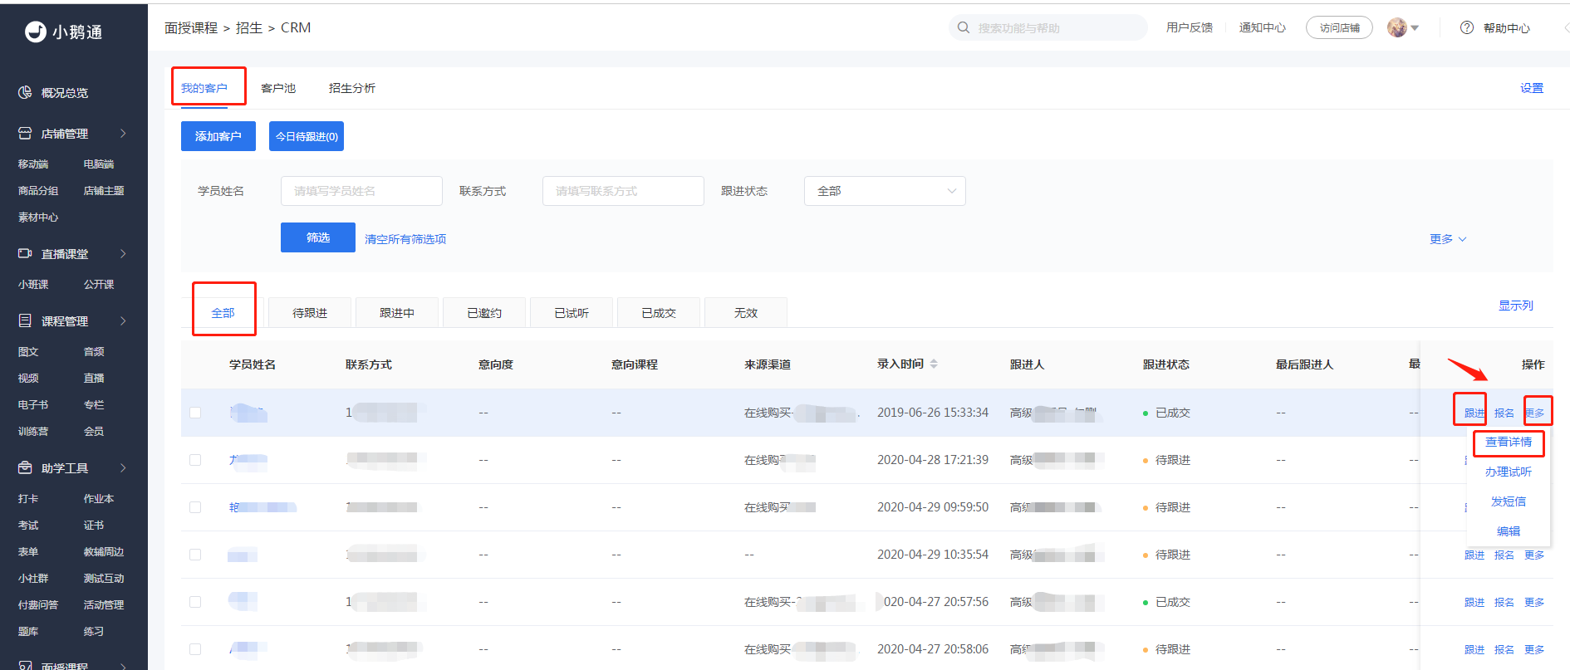Click the search magnifier icon
Viewport: 1570px width, 670px height.
click(x=964, y=27)
